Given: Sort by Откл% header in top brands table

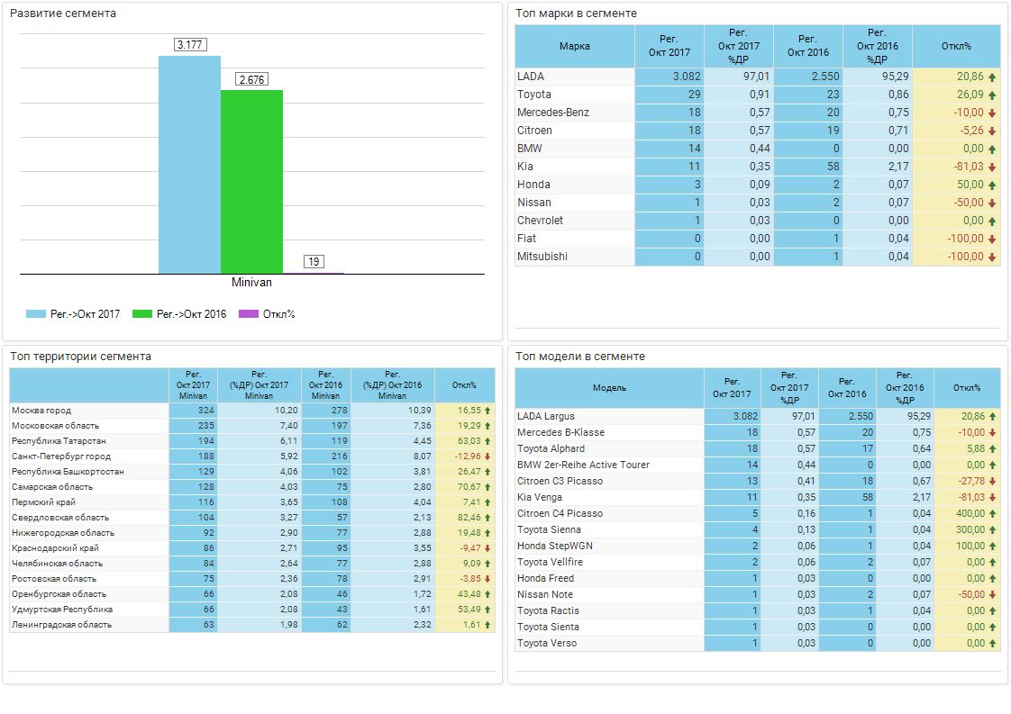Looking at the screenshot, I should (956, 47).
